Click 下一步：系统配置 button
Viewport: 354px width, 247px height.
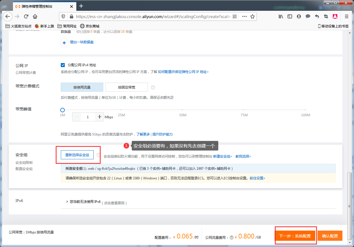(x=295, y=236)
